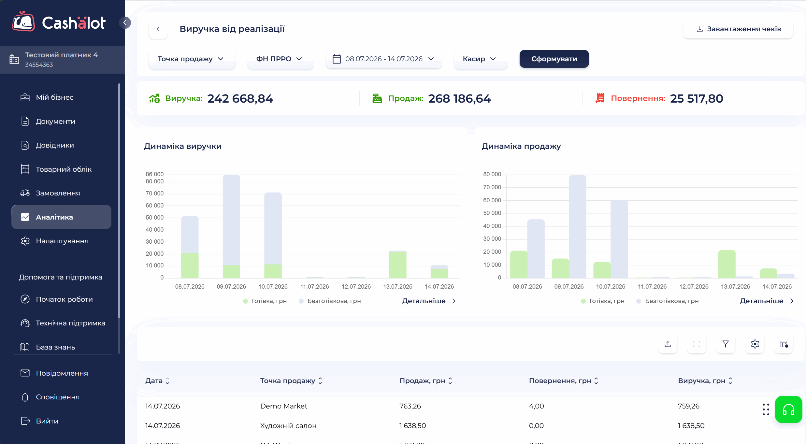Open the table filter funnel icon
The height and width of the screenshot is (444, 806).
point(726,344)
